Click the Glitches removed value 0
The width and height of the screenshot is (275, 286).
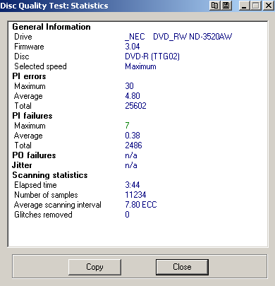pyautogui.click(x=127, y=215)
